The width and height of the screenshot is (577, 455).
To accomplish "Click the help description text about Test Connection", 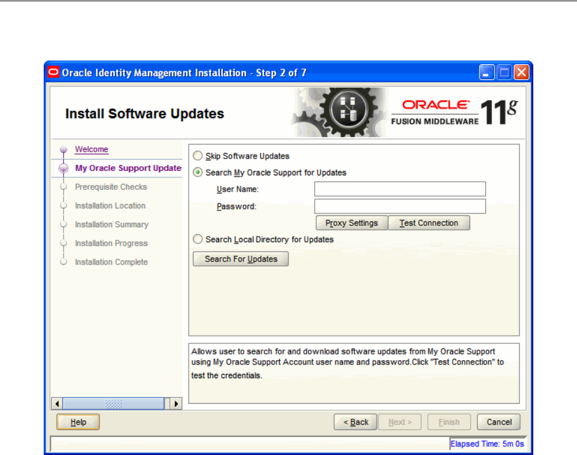I will 347,363.
